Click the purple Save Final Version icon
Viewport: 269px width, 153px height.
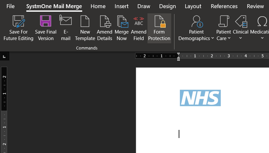(45, 21)
